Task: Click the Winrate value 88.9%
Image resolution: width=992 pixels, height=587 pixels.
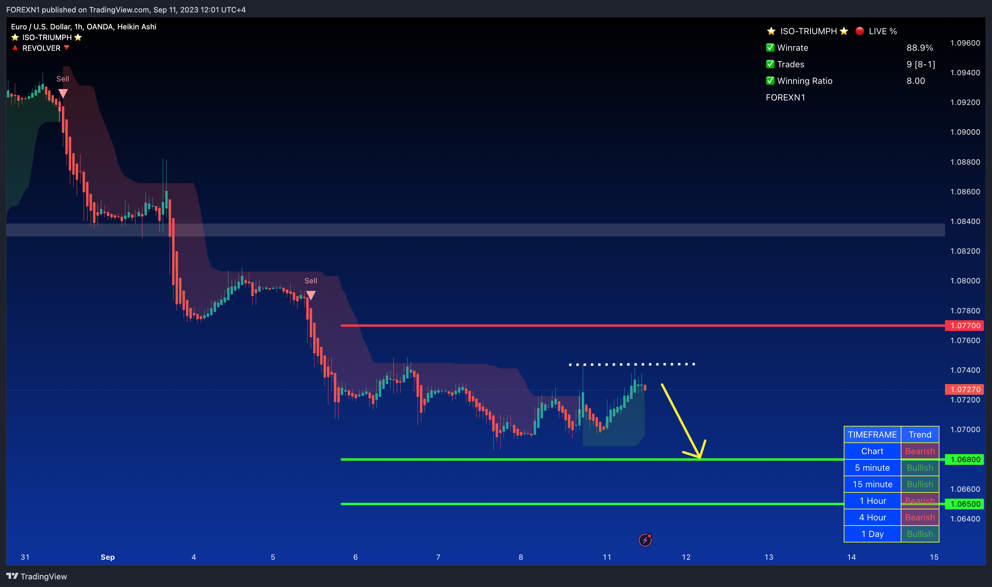Action: (919, 48)
